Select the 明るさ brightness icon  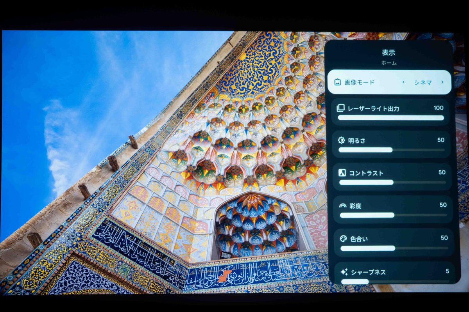point(341,140)
